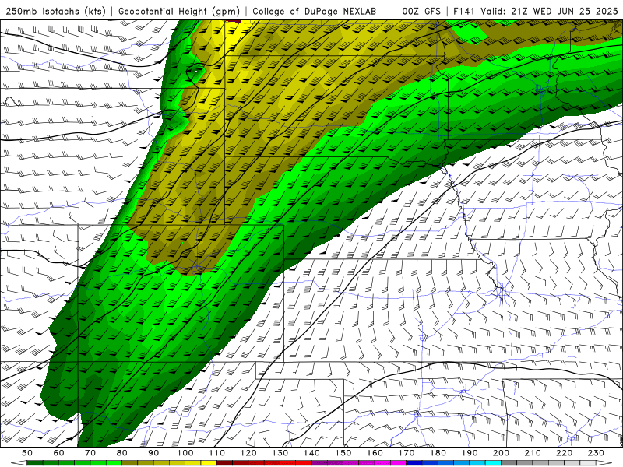Image resolution: width=623 pixels, height=467 pixels.
Task: Click the colorbar label "180"
Action: click(438, 453)
